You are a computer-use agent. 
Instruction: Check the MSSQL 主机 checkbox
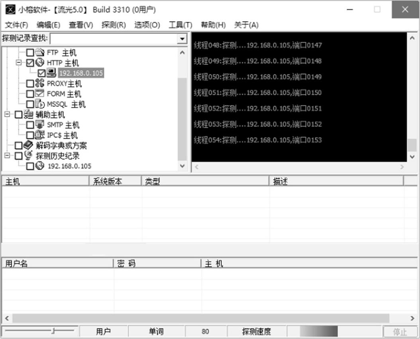click(x=30, y=104)
